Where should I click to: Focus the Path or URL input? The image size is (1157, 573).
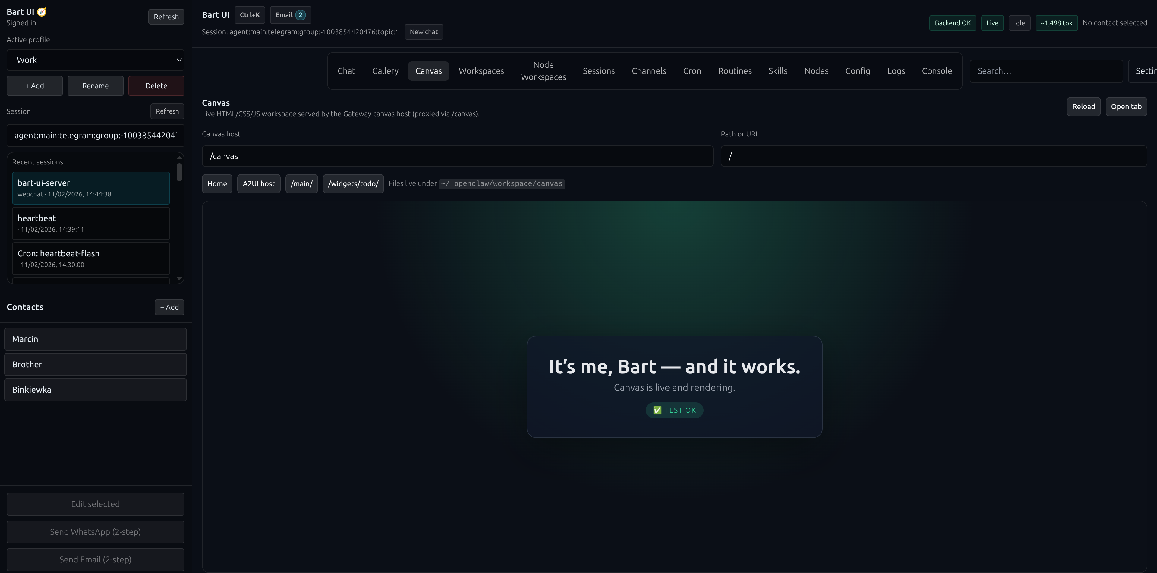(x=934, y=156)
